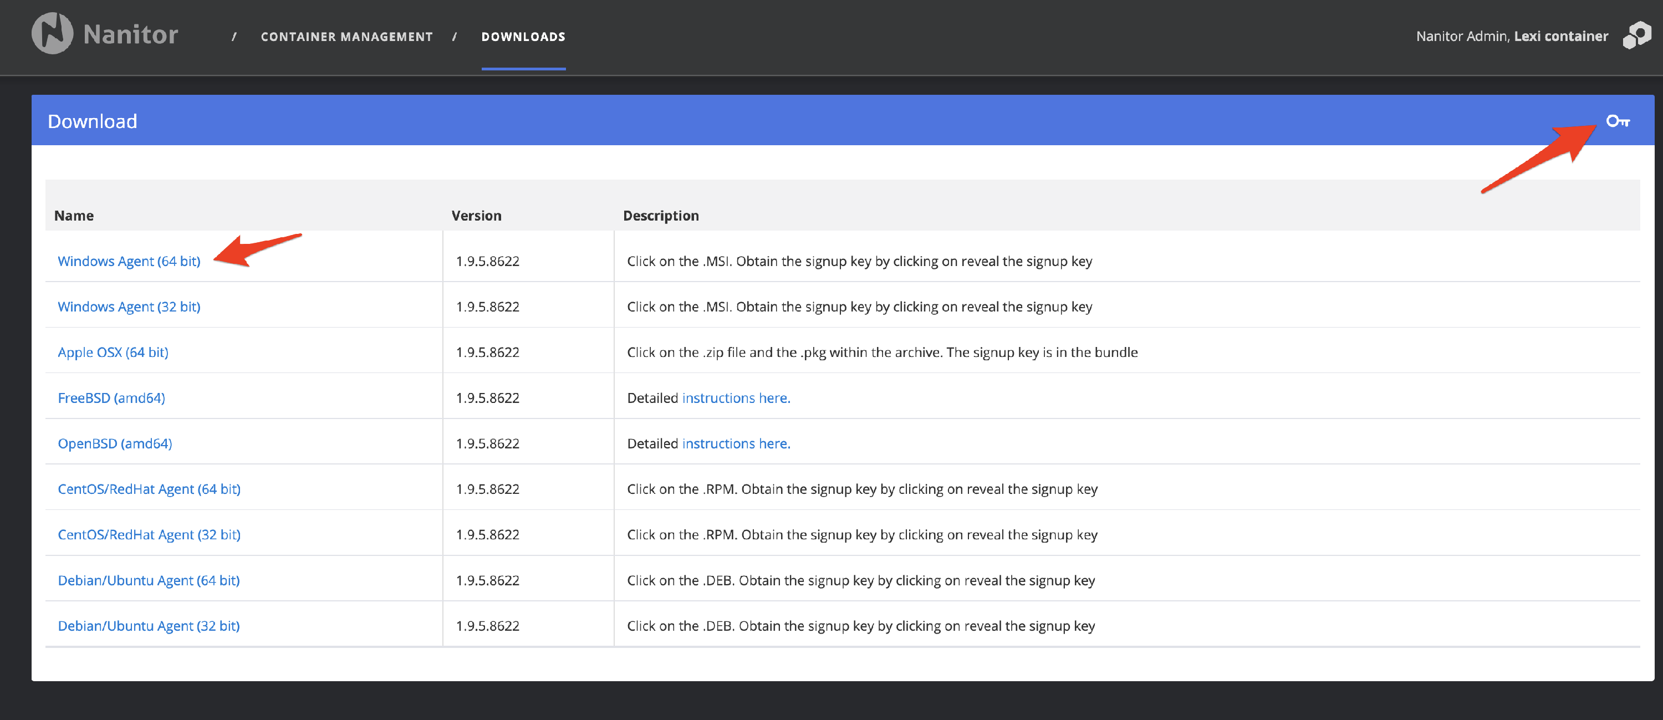Open the container hexagon icon in header
This screenshot has width=1663, height=720.
click(x=1636, y=35)
